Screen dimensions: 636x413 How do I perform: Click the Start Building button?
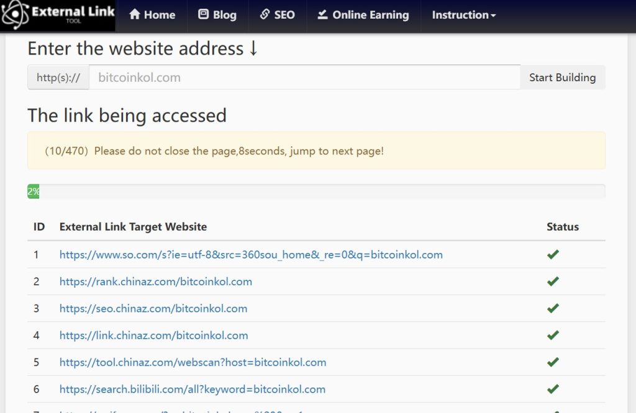click(x=563, y=78)
